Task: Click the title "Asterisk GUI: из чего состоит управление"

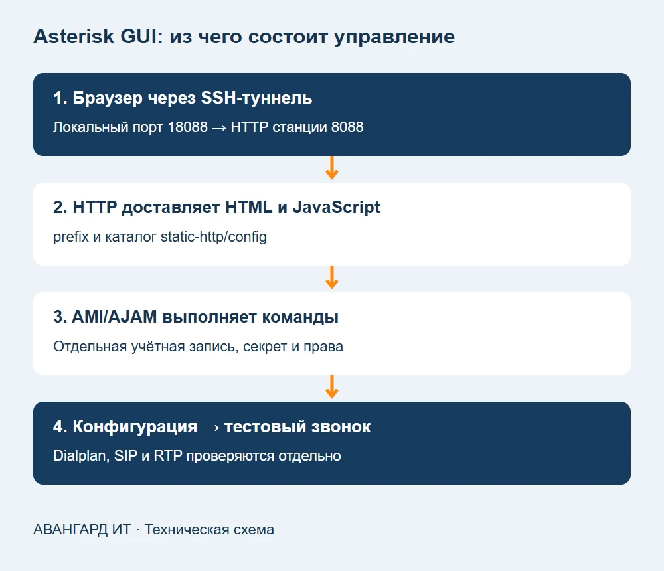Action: tap(244, 37)
